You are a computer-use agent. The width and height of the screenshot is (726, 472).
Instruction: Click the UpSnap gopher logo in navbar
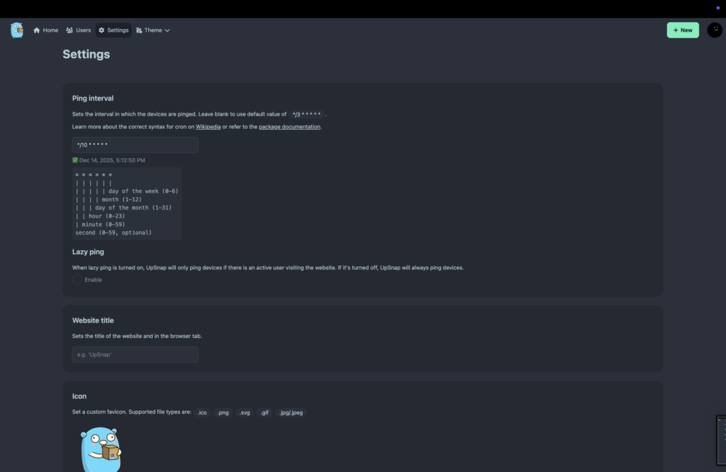point(17,30)
